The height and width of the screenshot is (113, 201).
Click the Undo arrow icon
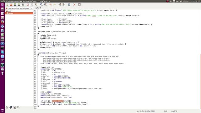(x=51, y=5)
